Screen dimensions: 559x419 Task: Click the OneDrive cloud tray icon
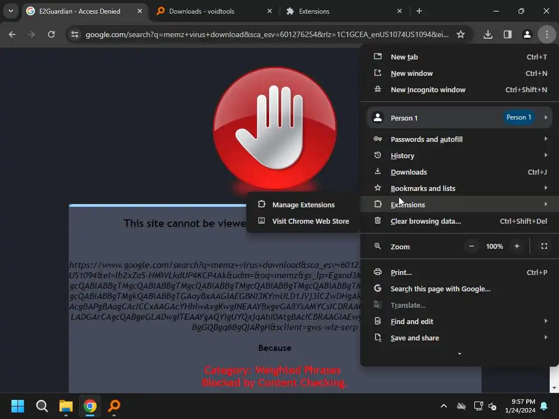461,406
